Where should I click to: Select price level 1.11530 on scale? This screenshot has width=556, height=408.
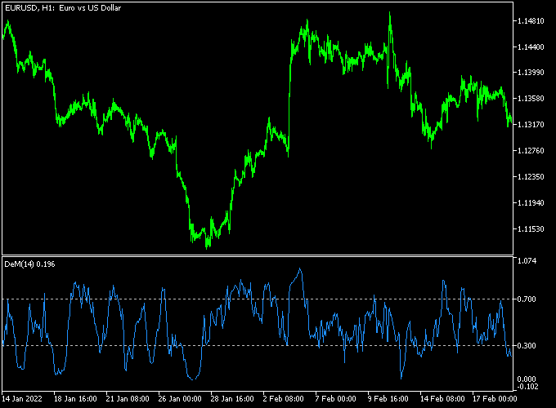click(x=531, y=229)
